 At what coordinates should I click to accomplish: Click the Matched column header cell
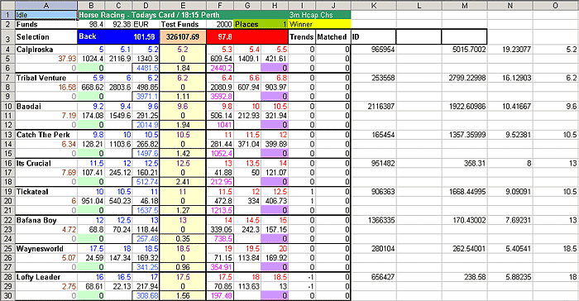pyautogui.click(x=333, y=37)
